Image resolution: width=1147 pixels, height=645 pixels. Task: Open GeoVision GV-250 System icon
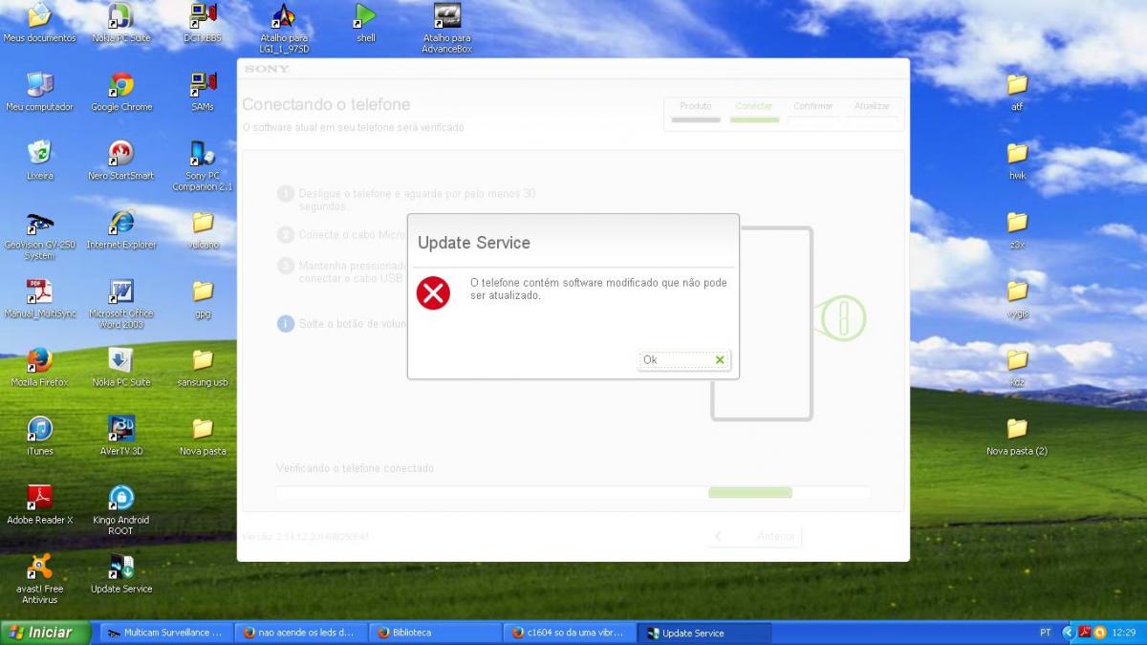click(39, 235)
